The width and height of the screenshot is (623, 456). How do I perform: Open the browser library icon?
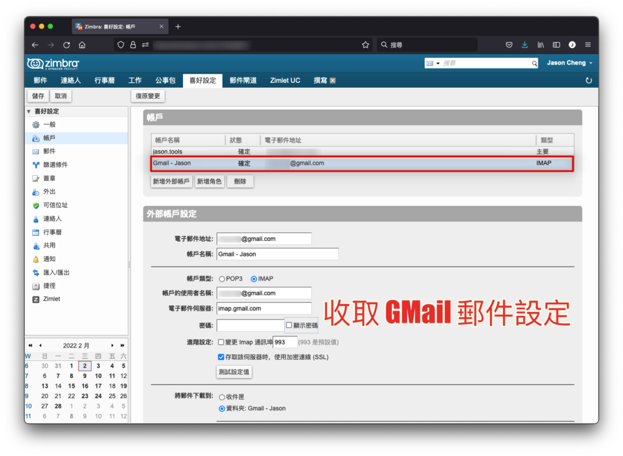(x=541, y=45)
